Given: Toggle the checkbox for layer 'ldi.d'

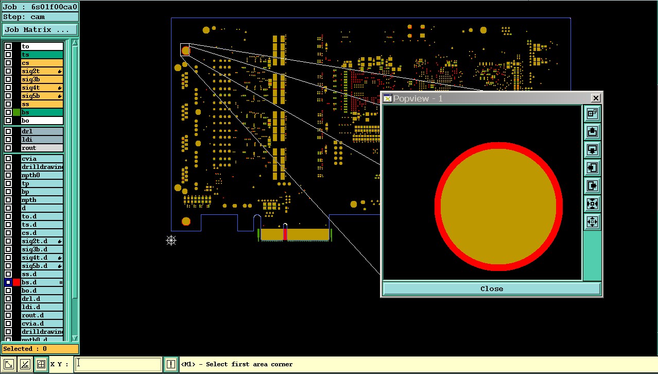Looking at the screenshot, I should [8, 307].
